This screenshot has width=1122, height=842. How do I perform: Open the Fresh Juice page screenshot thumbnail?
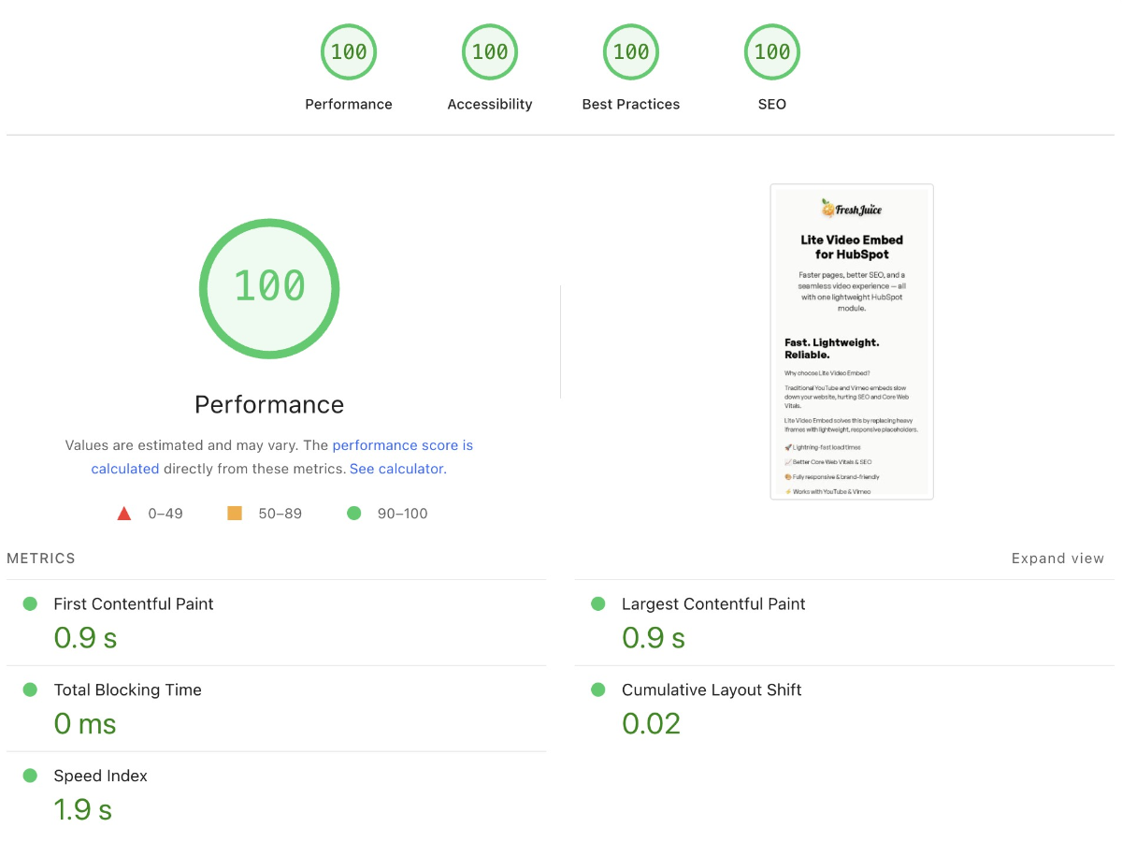click(x=851, y=341)
